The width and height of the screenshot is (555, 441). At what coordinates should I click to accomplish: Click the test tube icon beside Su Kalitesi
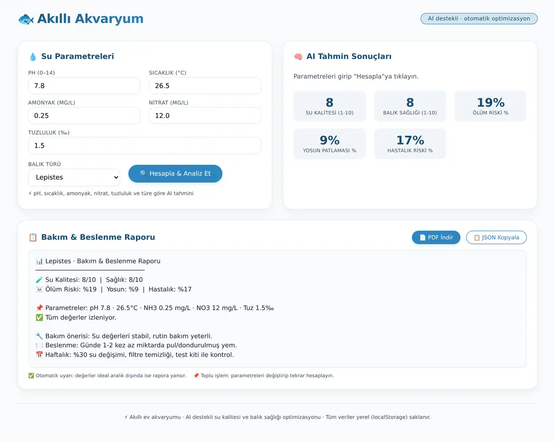[39, 280]
